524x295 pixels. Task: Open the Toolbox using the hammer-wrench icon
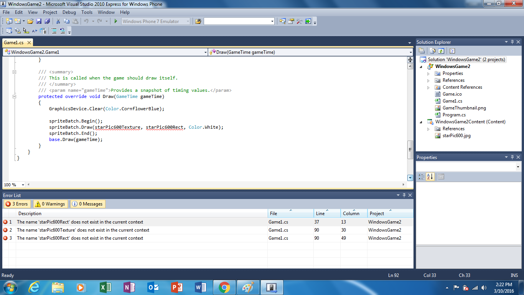click(x=300, y=22)
